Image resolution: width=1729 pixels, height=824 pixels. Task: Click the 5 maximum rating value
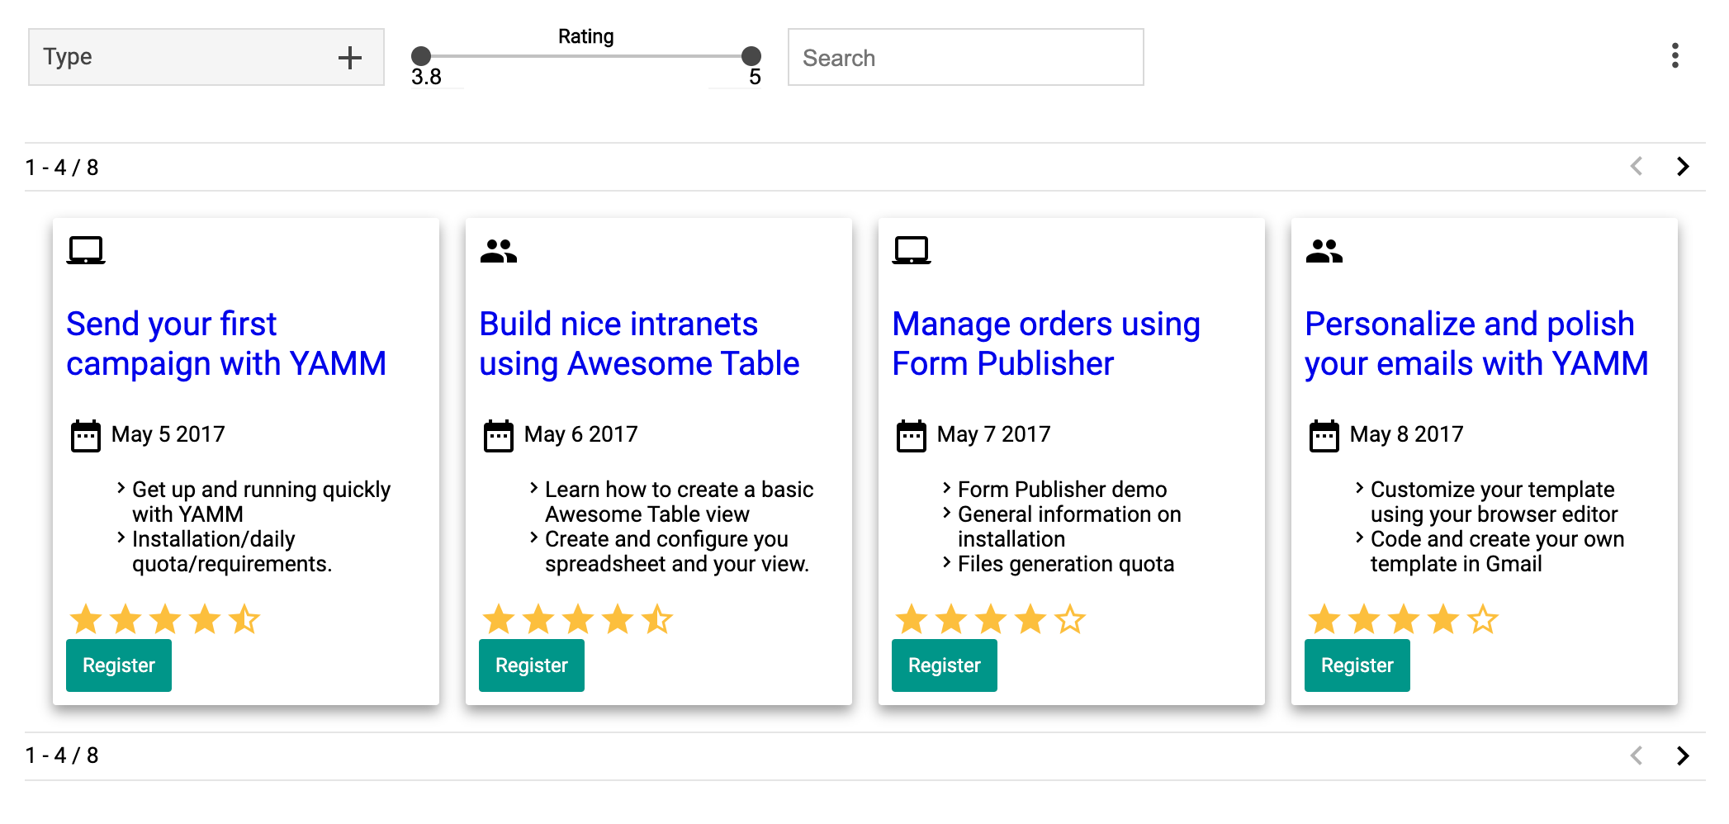click(755, 77)
